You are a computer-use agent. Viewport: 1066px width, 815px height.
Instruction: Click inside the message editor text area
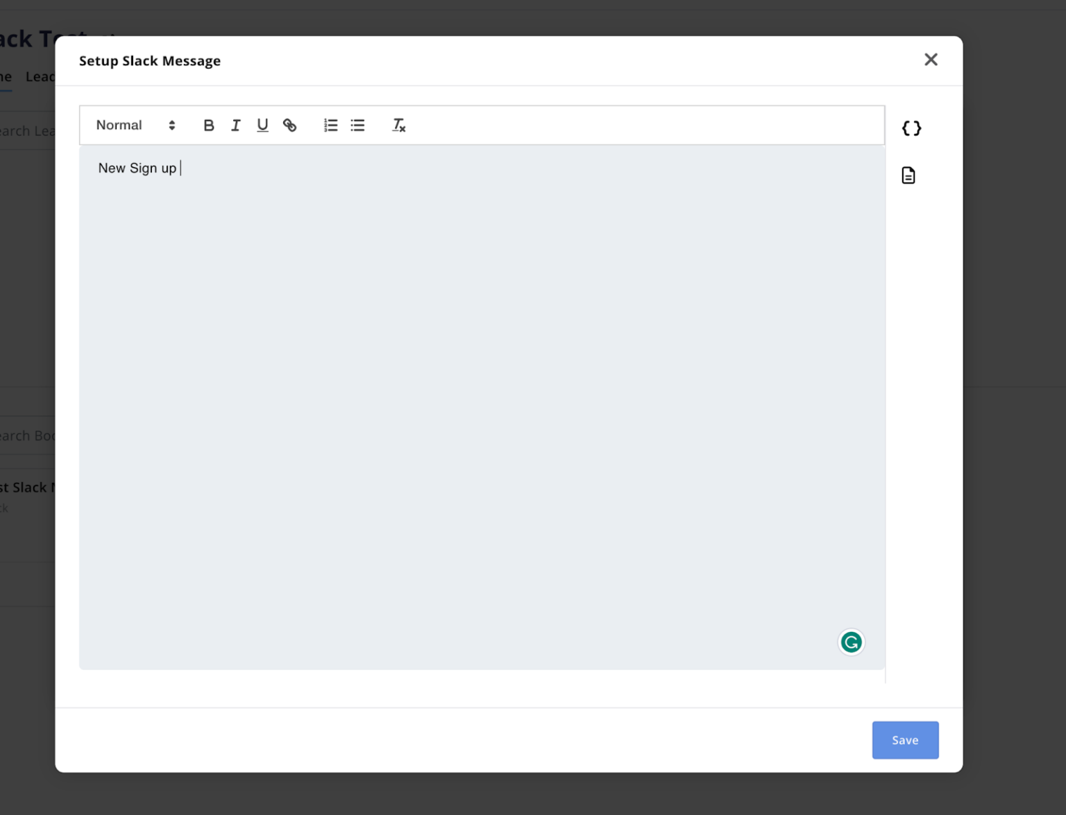tap(482, 407)
